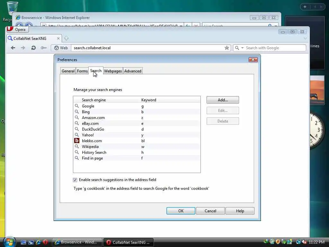Click the Edit... button
The image size is (329, 247).
223,111
